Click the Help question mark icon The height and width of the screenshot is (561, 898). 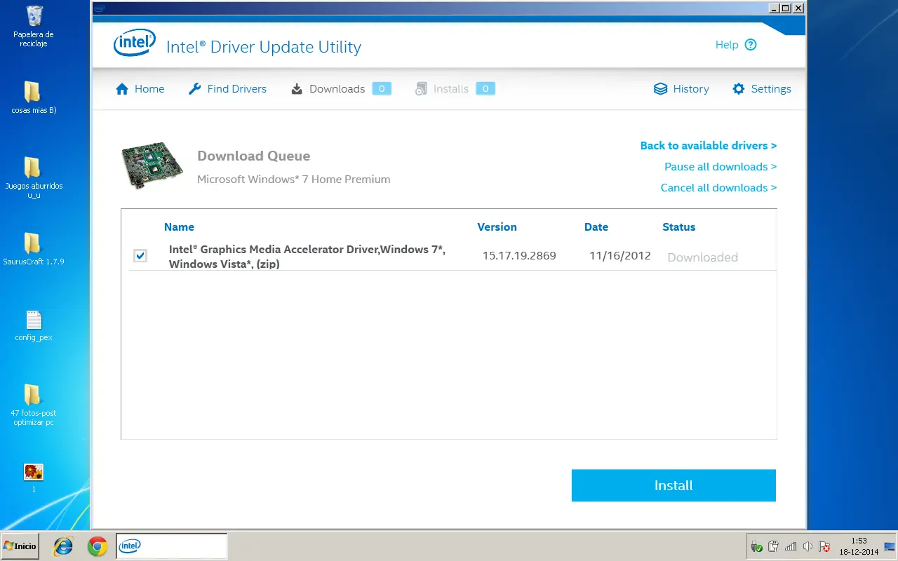[x=751, y=45]
